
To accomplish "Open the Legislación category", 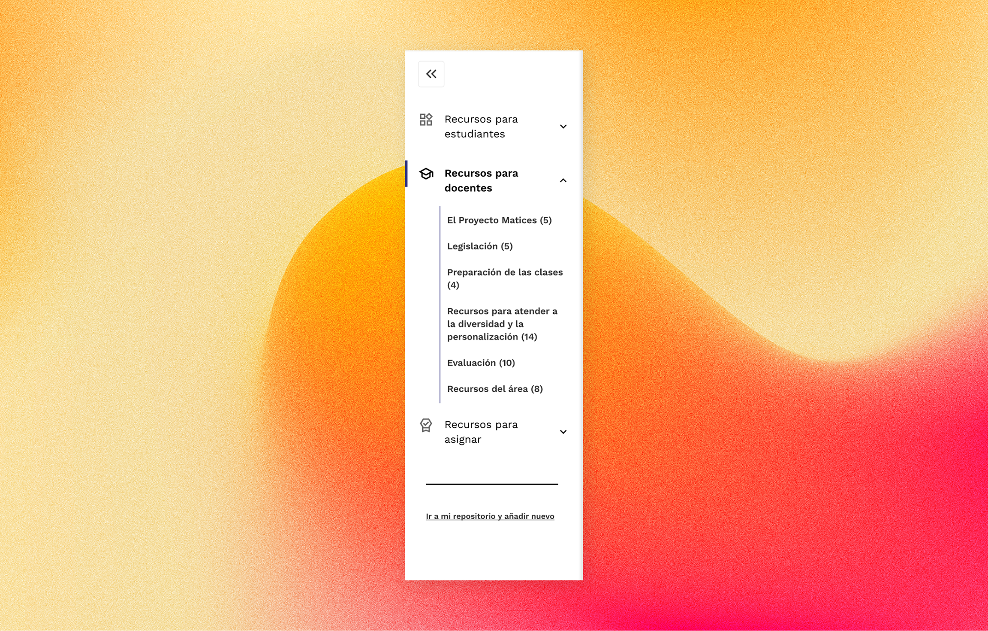I will (480, 246).
